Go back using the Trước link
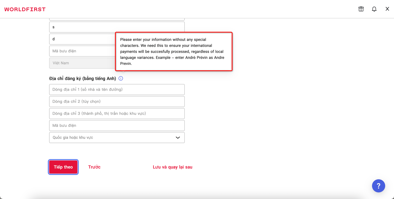This screenshot has width=394, height=199. 94,167
